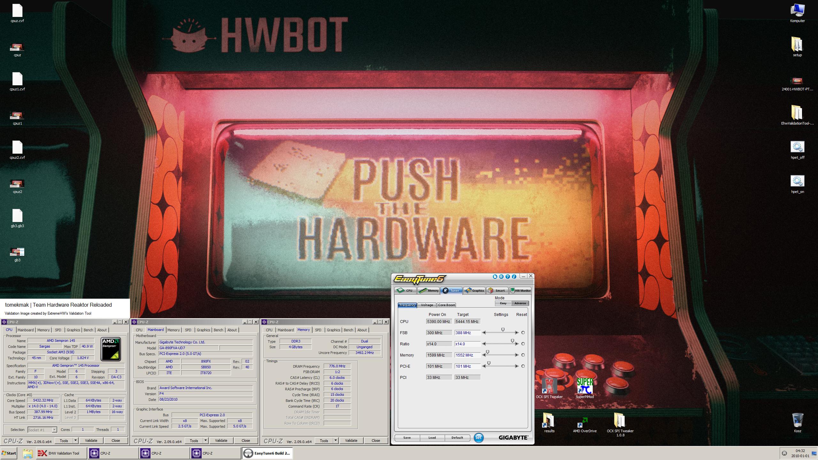Click Default button in EasyTune6

pos(457,438)
